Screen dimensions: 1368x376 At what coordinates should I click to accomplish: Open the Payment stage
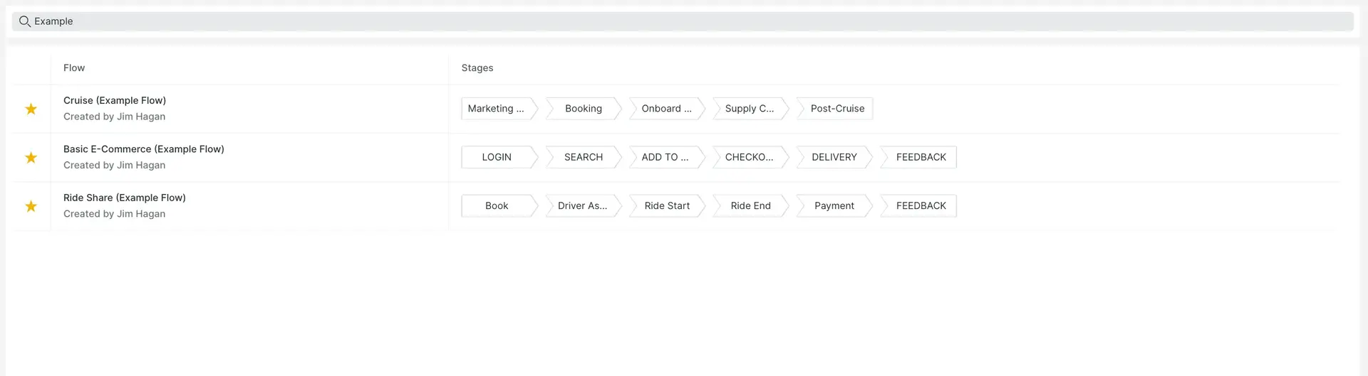[834, 206]
